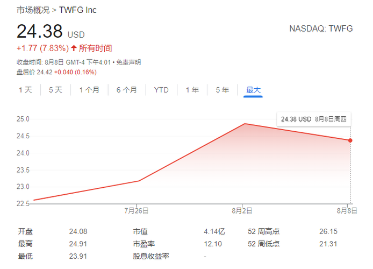Select the 5 天 time range tab

[55, 90]
